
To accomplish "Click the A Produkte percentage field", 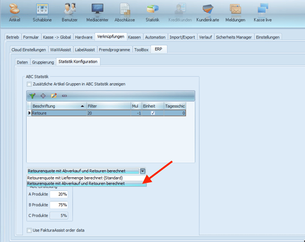I will 59,194.
